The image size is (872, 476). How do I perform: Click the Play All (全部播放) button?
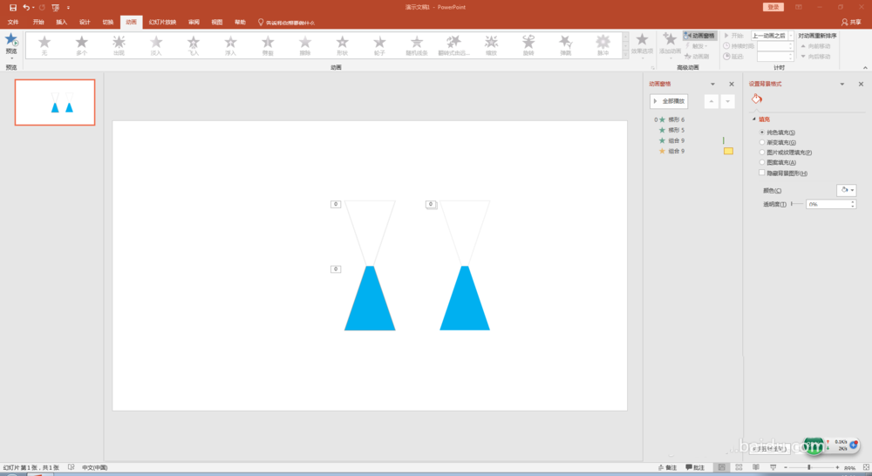click(x=670, y=101)
